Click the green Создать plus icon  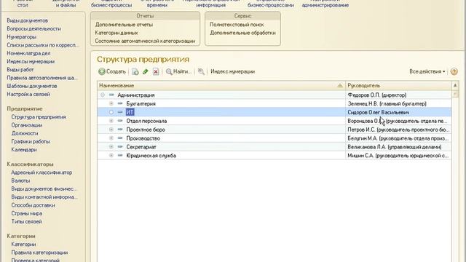click(102, 71)
